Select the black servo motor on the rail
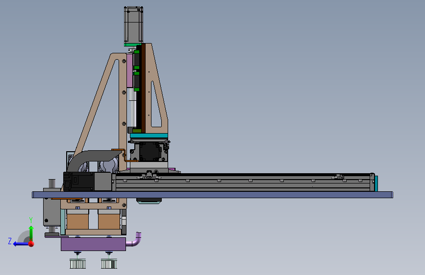425x275 pixels. (x=78, y=182)
